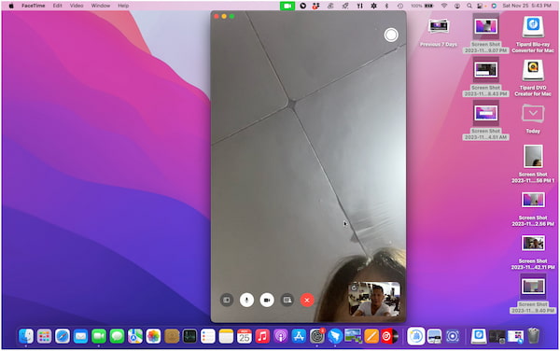Open the Help menu

point(123,6)
